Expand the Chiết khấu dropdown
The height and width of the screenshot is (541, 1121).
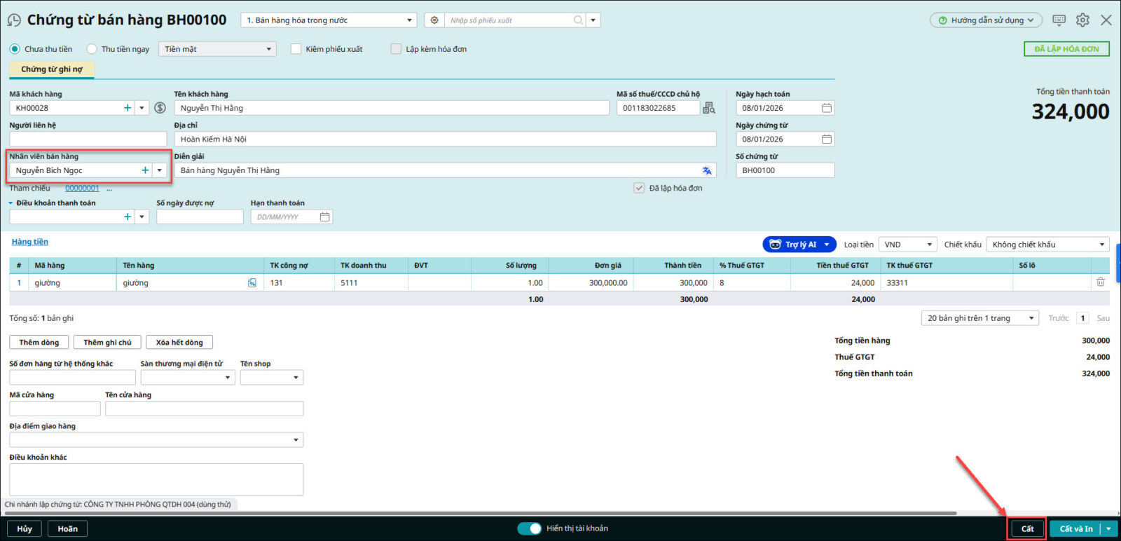(1047, 245)
